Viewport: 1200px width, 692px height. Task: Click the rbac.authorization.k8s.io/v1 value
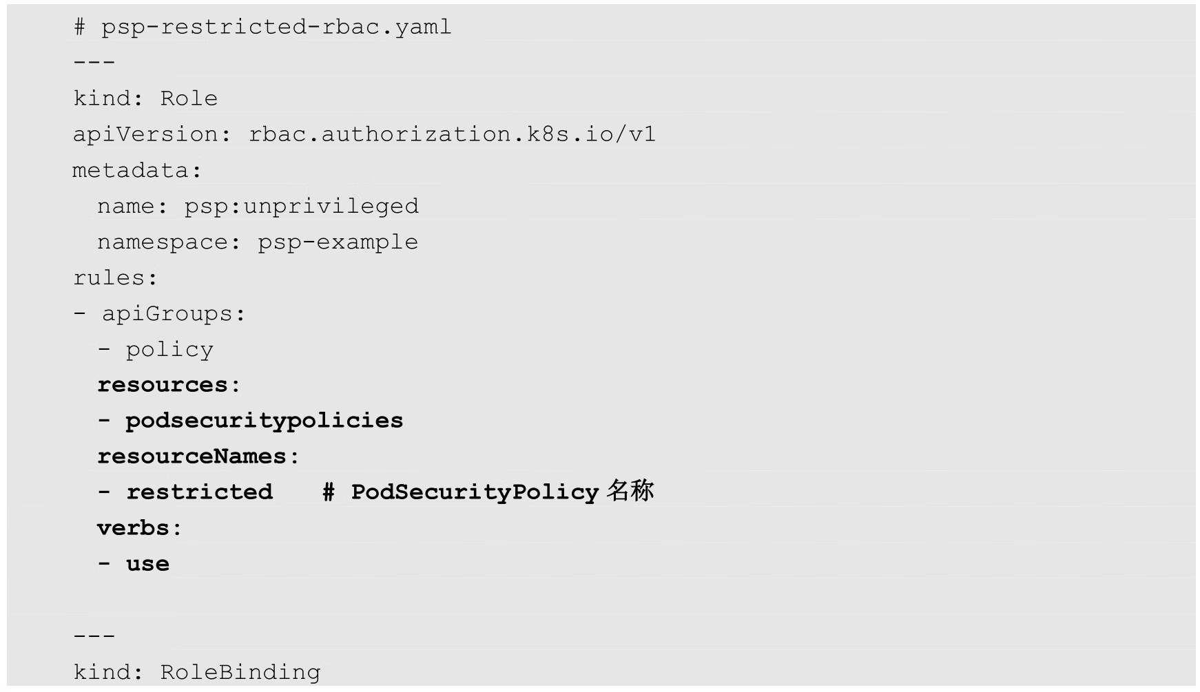point(452,134)
